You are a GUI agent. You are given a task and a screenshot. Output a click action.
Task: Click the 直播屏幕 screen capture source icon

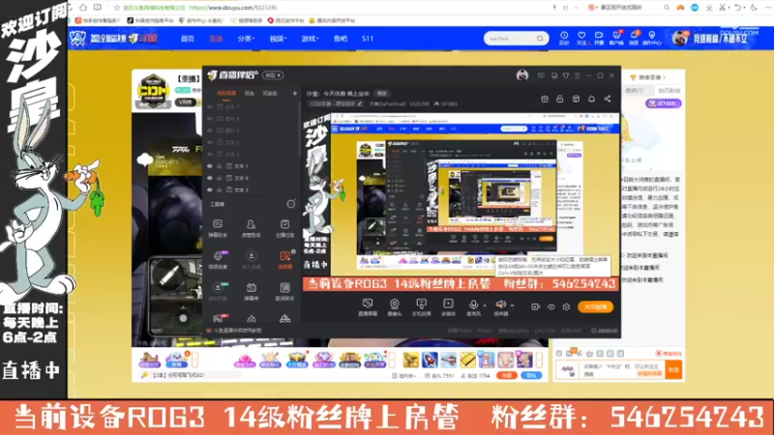point(368,306)
